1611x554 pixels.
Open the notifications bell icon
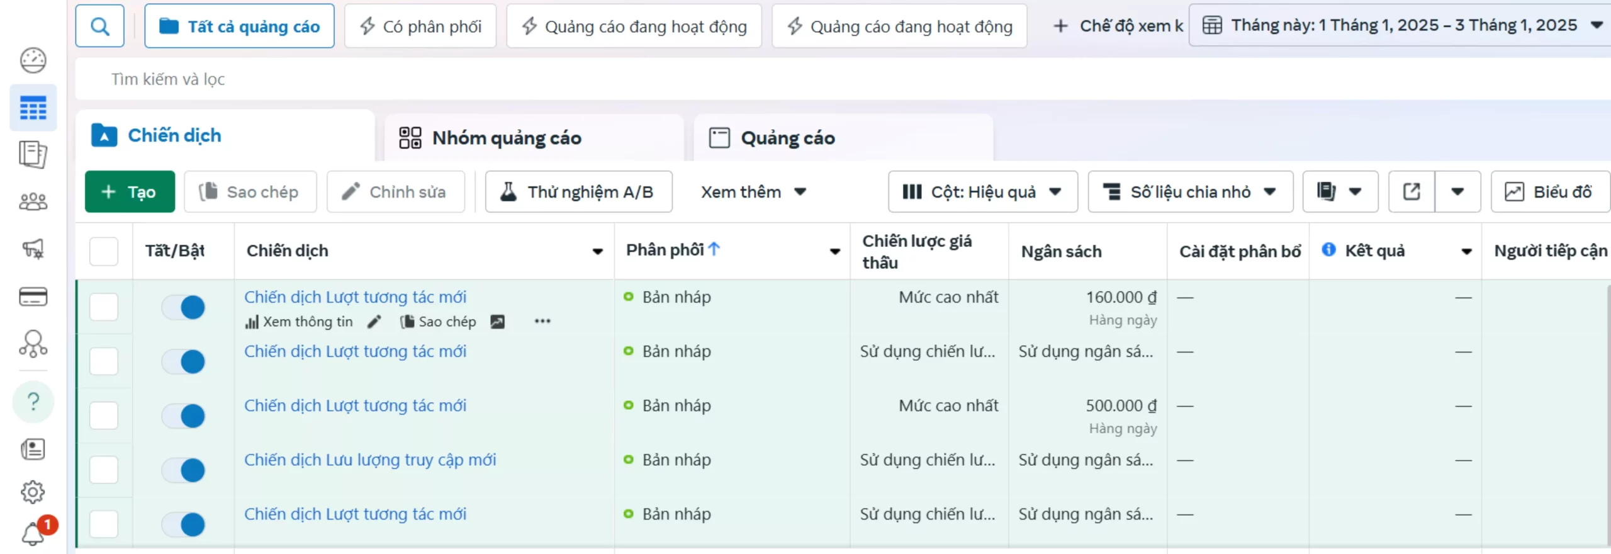point(33,534)
